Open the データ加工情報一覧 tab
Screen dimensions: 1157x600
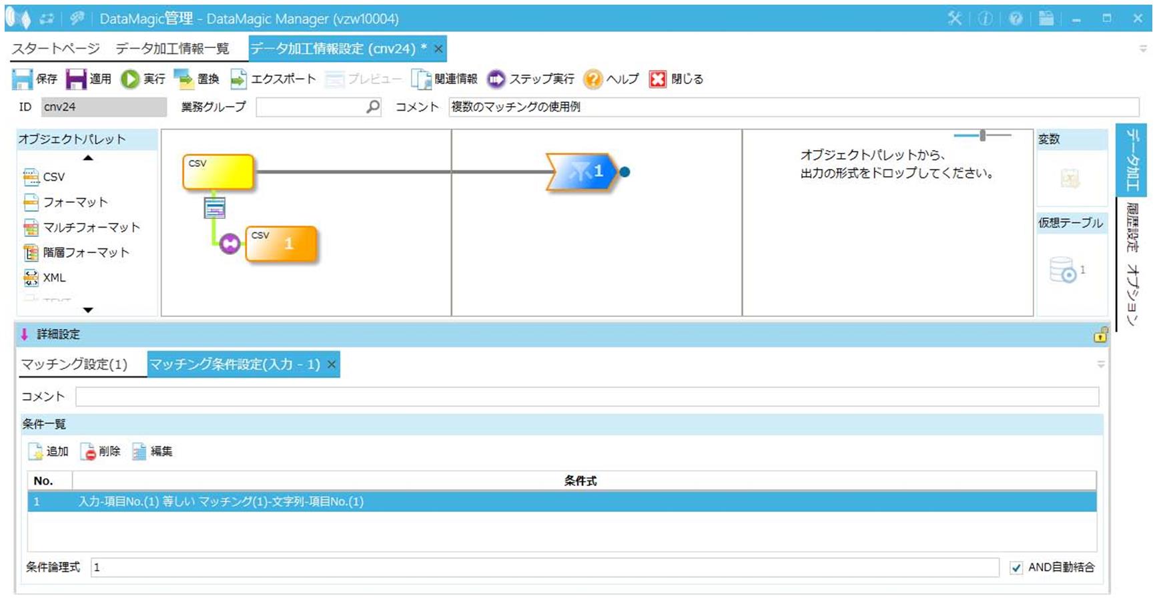(172, 49)
